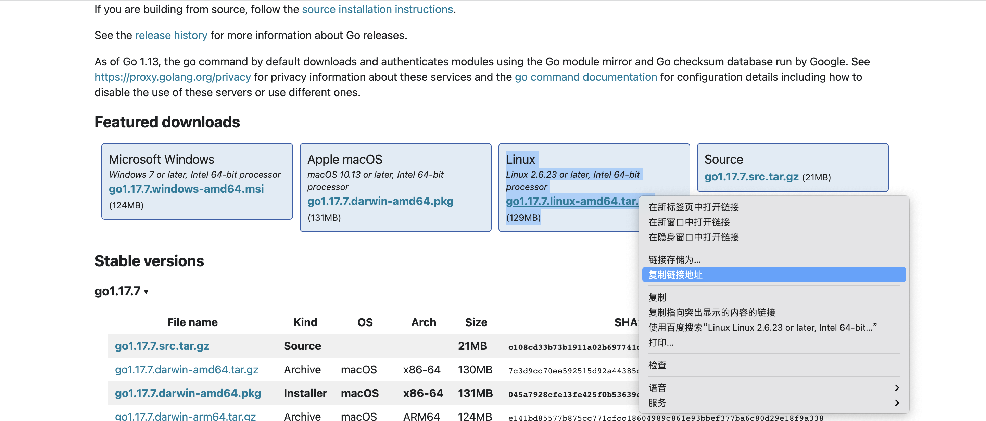This screenshot has height=421, width=986.
Task: Select 复制链接地址 in context menu
Action: click(x=675, y=275)
